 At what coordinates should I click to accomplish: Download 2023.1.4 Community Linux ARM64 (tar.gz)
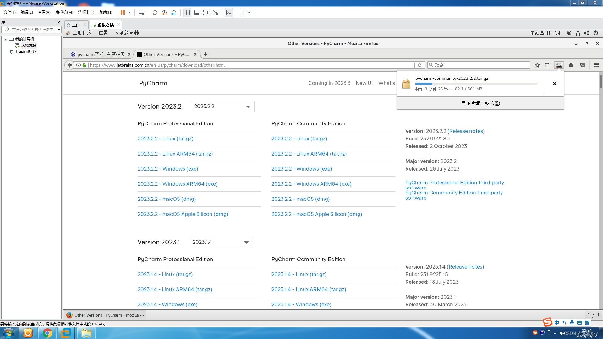pos(309,289)
